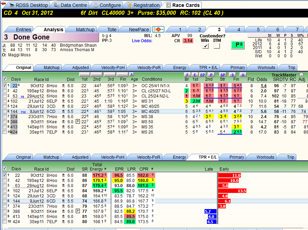Click the red back arrow icon
This screenshot has width=308, height=230.
pyautogui.click(x=3, y=3)
